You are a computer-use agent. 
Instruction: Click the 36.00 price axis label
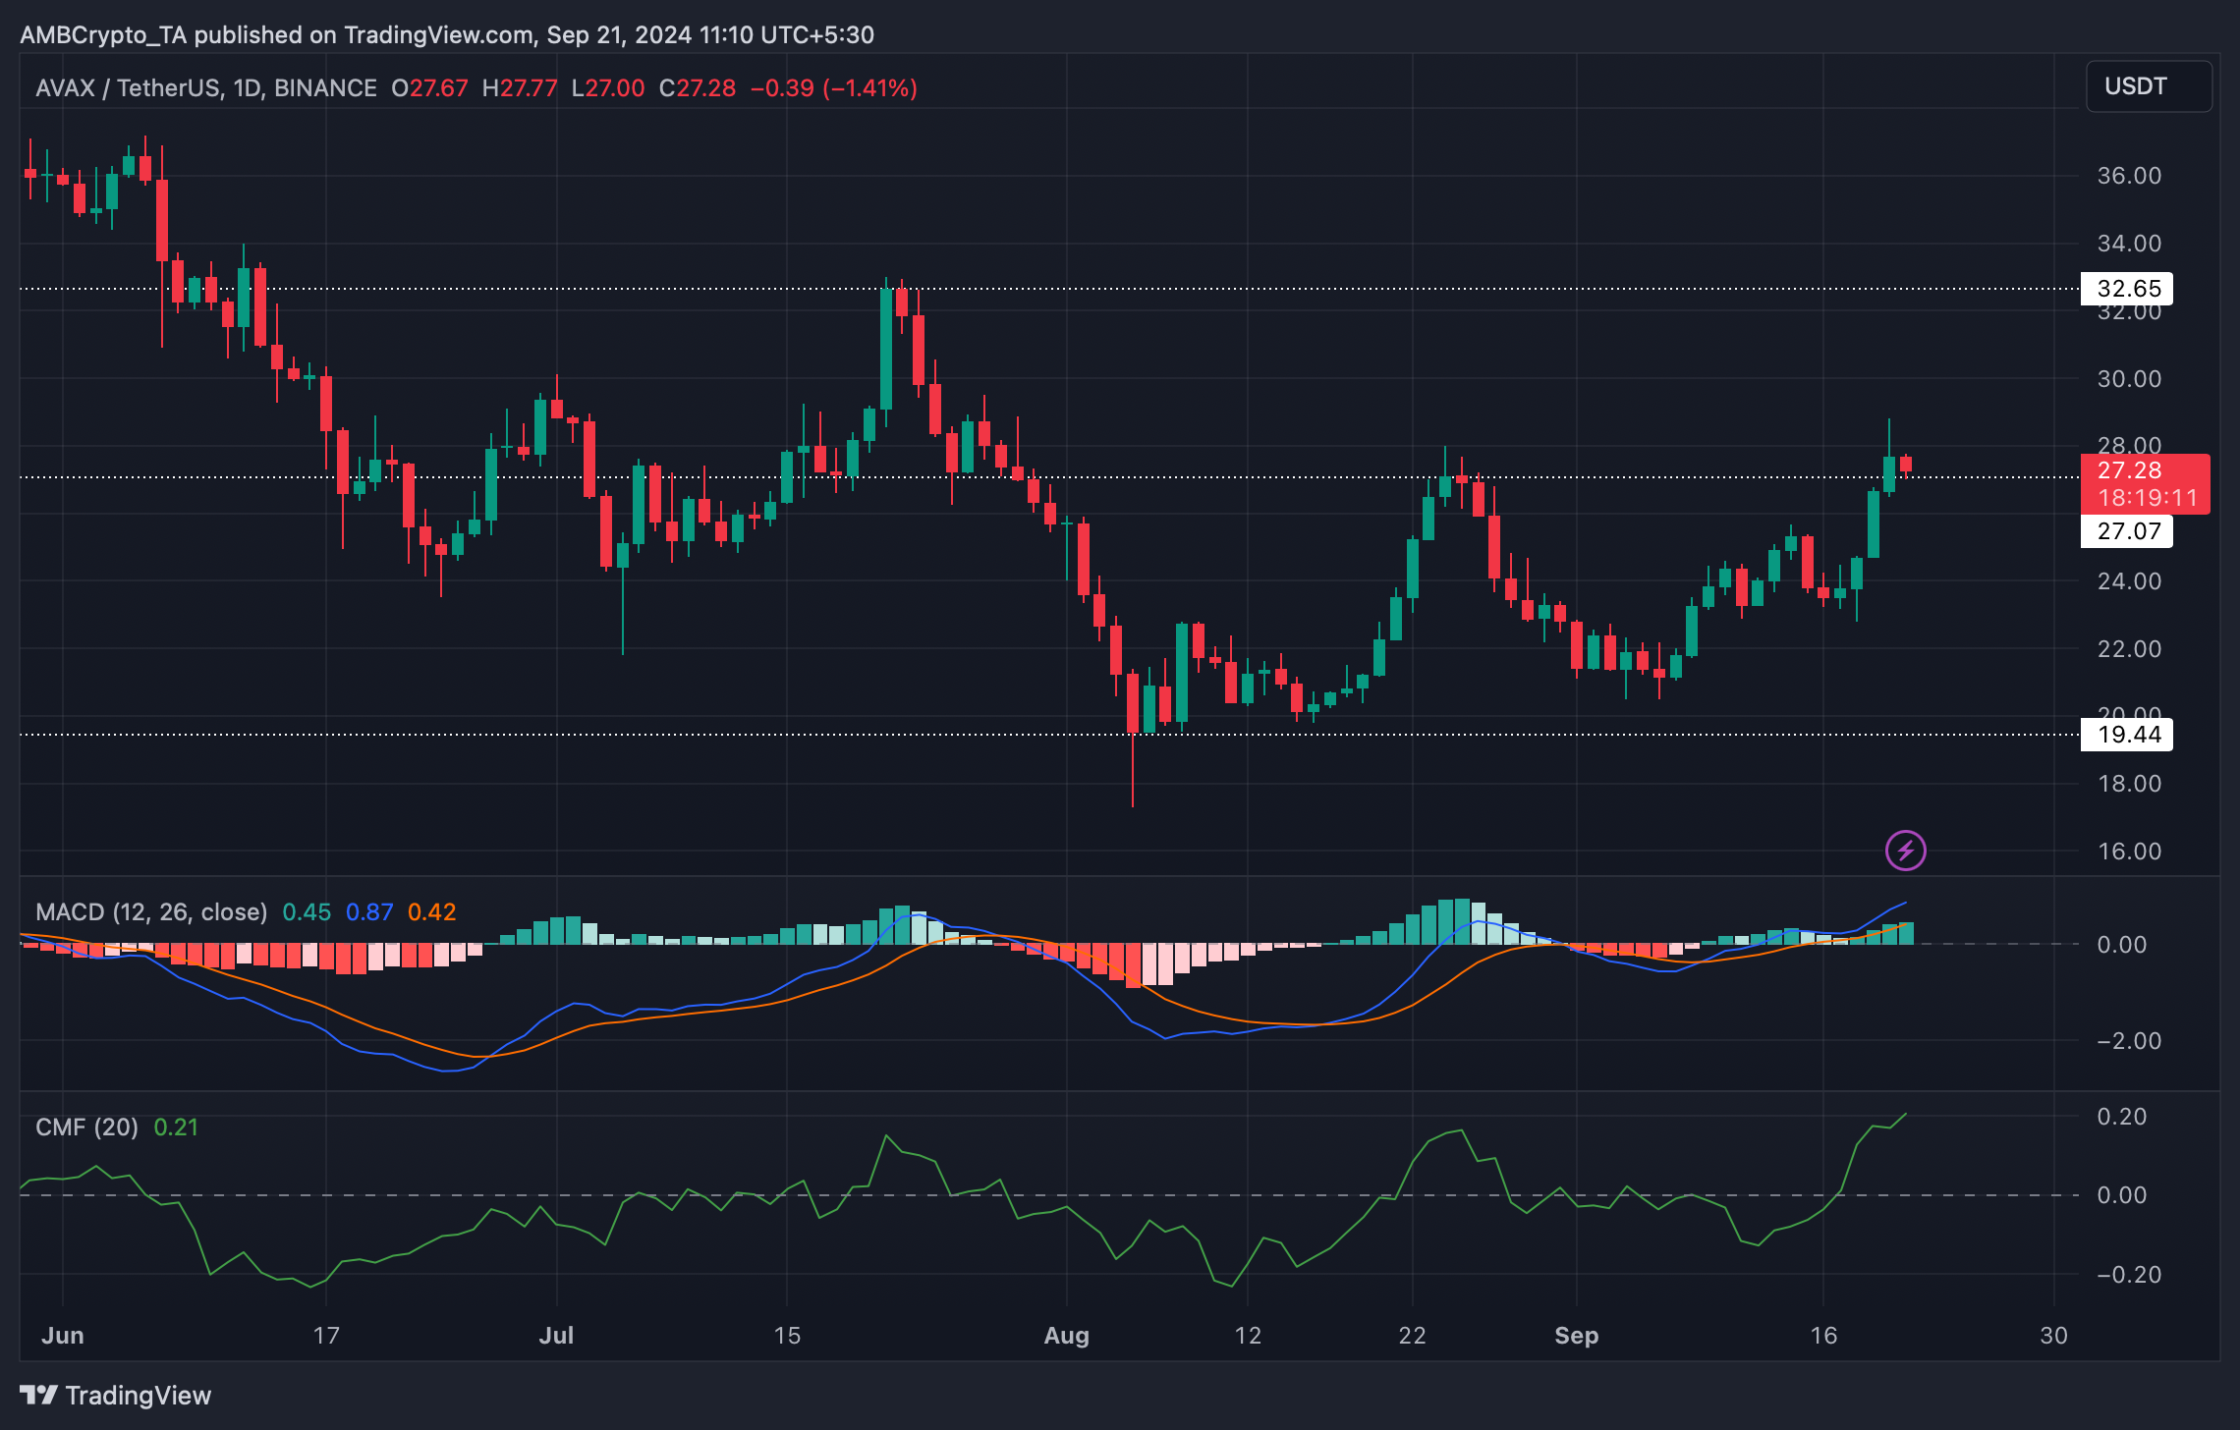tap(2129, 176)
